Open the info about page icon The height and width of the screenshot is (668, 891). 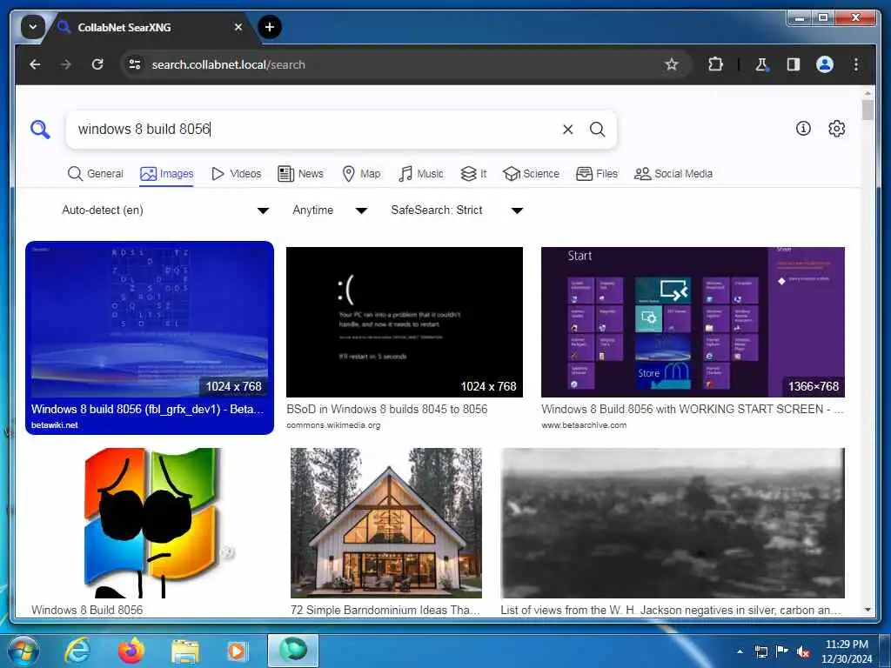click(x=803, y=129)
